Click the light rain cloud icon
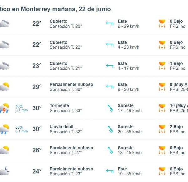The height and width of the screenshot is (182, 188). tap(5, 129)
